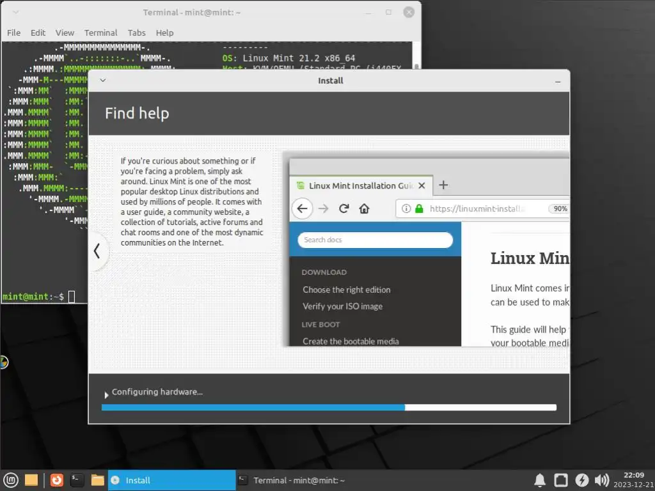Open the Edit menu in Terminal

coord(38,33)
